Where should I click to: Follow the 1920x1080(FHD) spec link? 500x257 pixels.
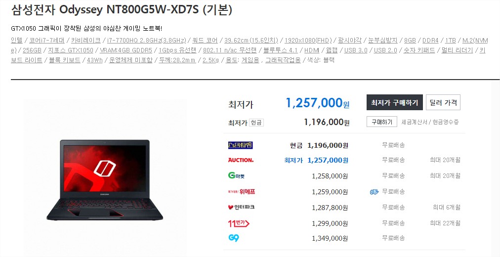(x=308, y=41)
